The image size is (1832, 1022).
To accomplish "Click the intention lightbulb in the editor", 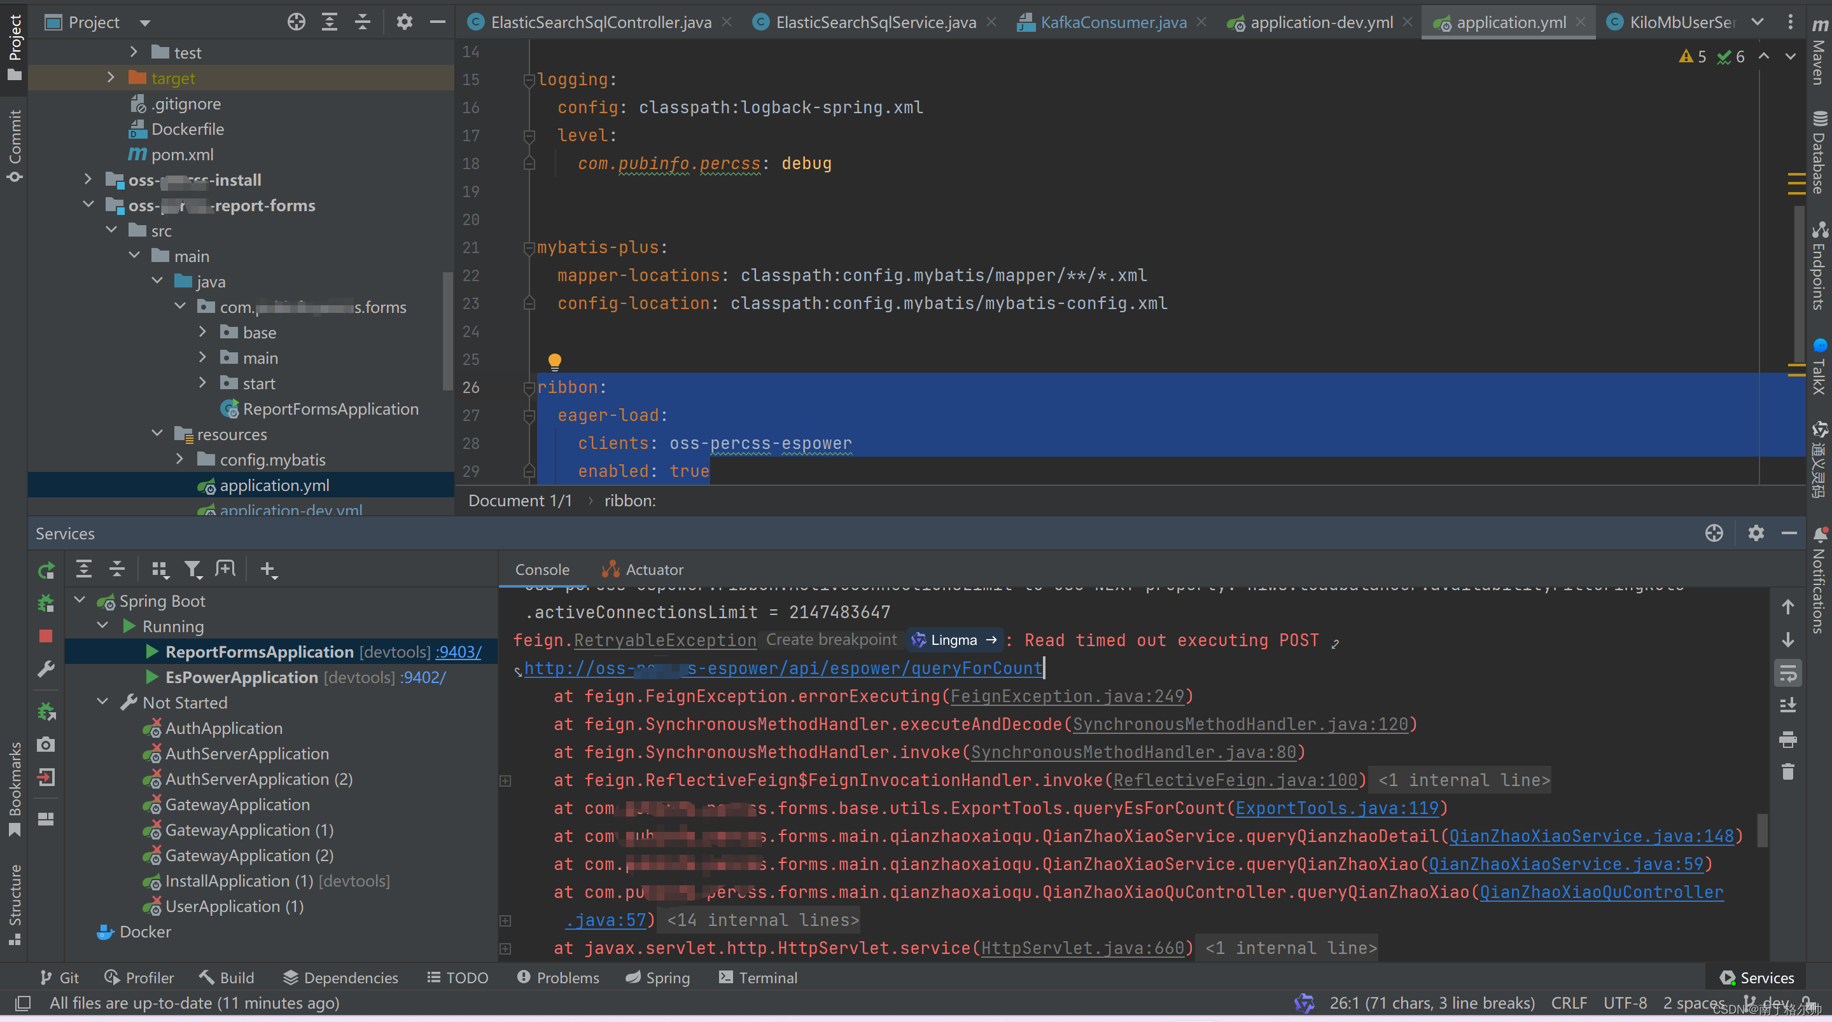I will (555, 361).
